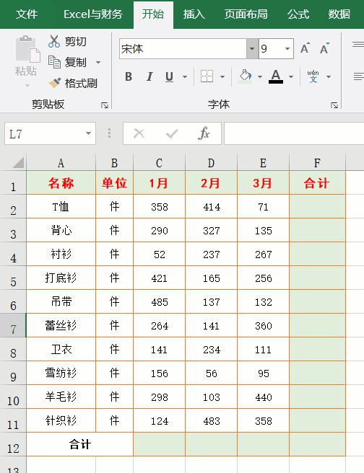Open Name Box dropdown arrow
364x473 pixels.
pos(88,133)
